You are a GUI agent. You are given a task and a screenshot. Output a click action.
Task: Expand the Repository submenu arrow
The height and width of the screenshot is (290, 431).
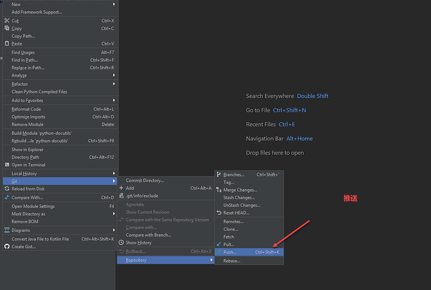[x=211, y=260]
